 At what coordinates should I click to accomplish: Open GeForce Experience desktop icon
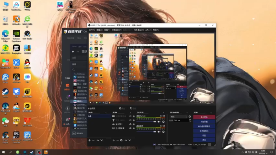point(16,36)
